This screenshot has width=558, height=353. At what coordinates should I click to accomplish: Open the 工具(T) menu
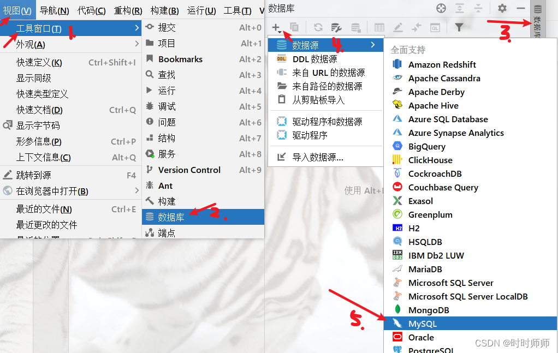[x=238, y=10]
